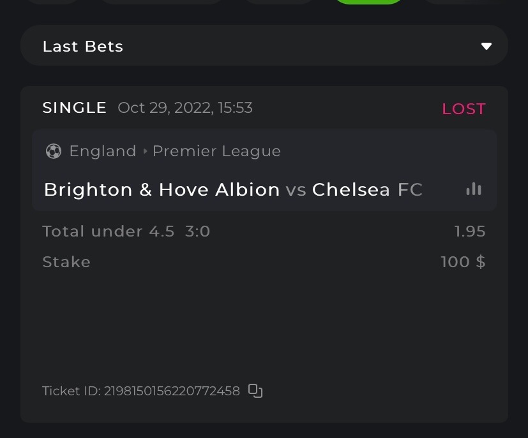The height and width of the screenshot is (438, 528).
Task: Click the LOST bet status label
Action: 464,109
